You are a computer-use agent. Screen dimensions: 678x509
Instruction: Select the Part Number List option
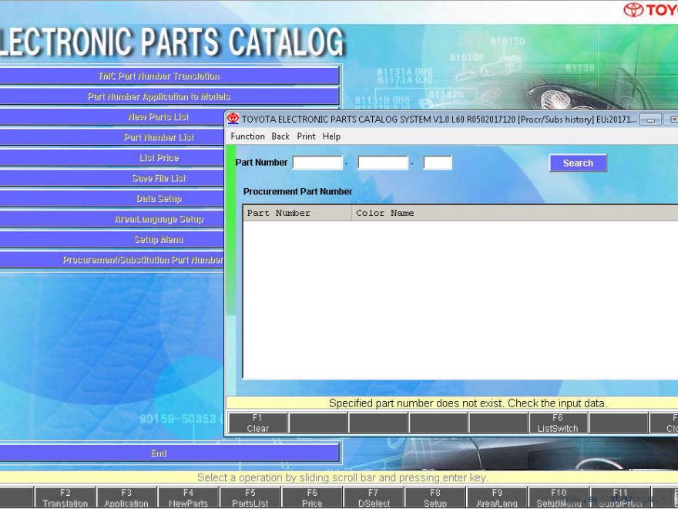[112, 137]
